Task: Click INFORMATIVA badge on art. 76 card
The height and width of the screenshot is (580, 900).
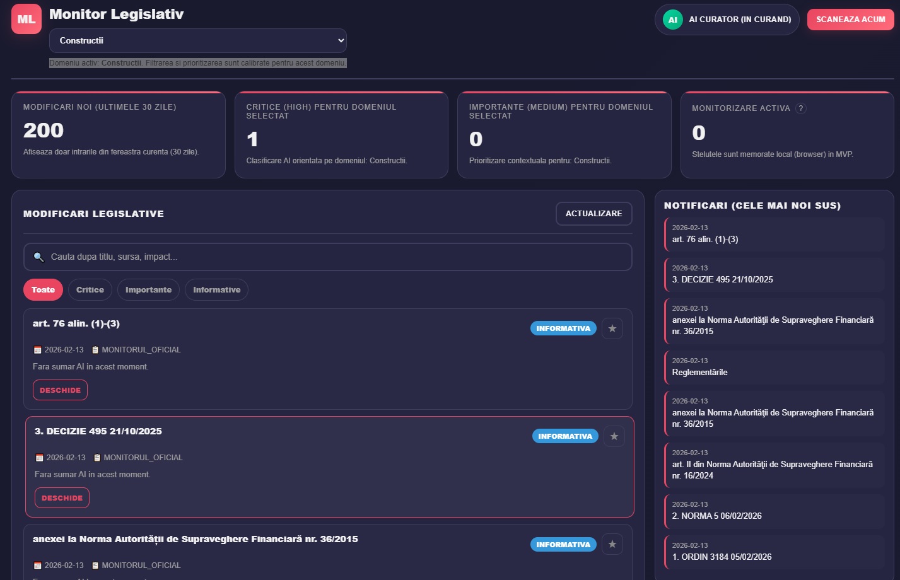Action: click(x=563, y=328)
